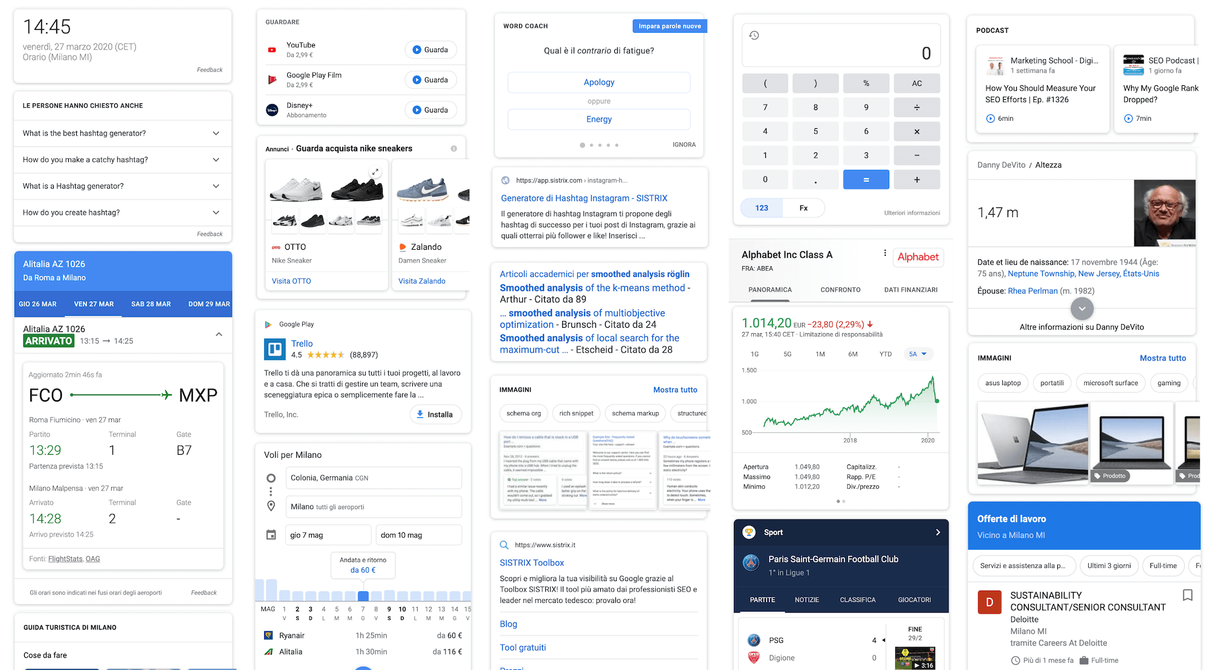Select the GIO 26 MAR flight date tab
This screenshot has width=1209, height=670.
37,304
